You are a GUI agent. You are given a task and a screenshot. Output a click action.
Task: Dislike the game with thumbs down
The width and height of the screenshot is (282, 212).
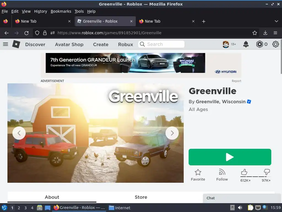(x=267, y=172)
